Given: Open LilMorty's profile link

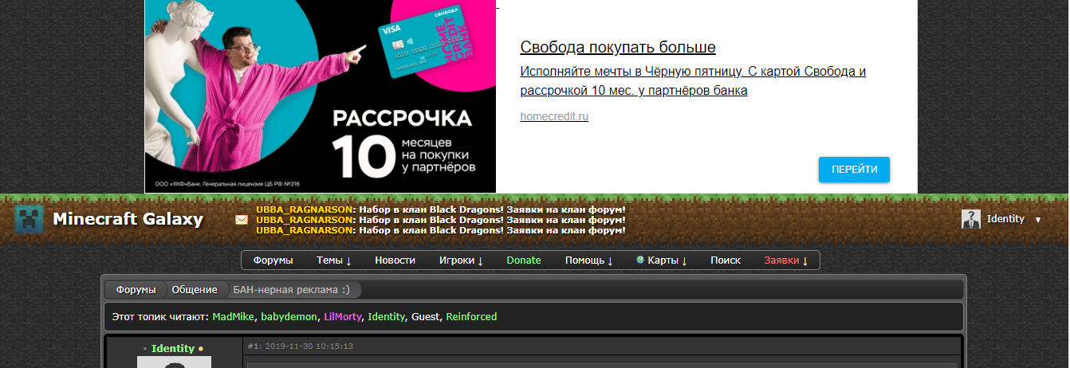Looking at the screenshot, I should [x=342, y=317].
